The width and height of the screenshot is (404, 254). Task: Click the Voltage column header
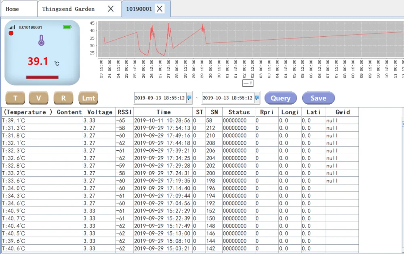point(99,112)
